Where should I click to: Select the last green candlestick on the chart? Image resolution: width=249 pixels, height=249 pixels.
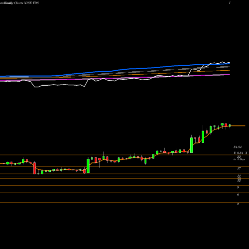coord(230,125)
